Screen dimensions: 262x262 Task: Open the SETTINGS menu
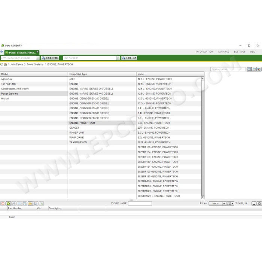point(240,52)
